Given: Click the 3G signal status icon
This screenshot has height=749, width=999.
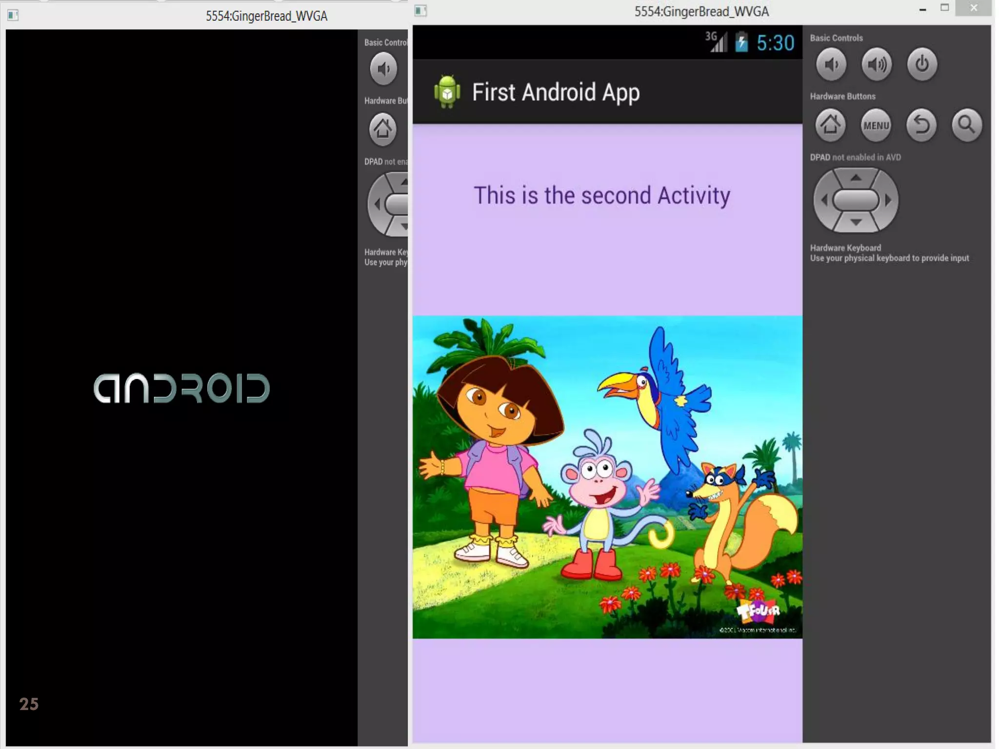Looking at the screenshot, I should [x=716, y=42].
